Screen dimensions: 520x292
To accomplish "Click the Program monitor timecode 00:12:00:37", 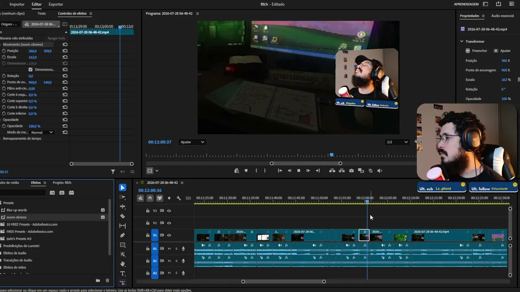I will [x=160, y=142].
